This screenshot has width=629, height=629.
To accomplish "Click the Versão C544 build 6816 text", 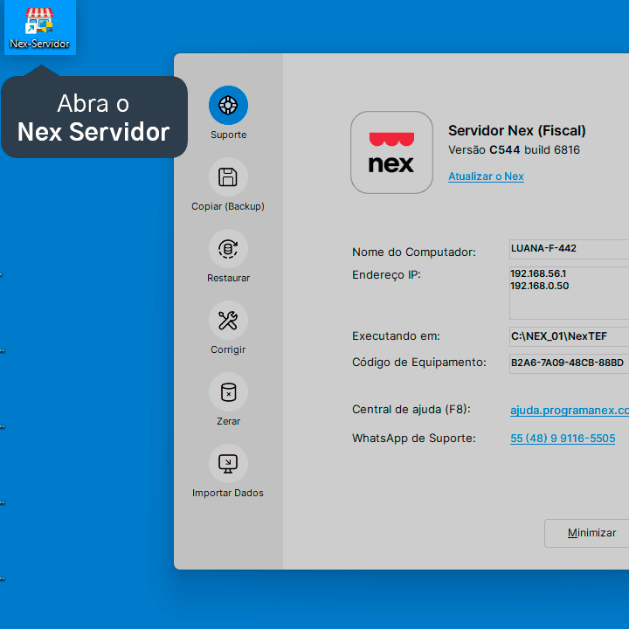I will point(514,150).
